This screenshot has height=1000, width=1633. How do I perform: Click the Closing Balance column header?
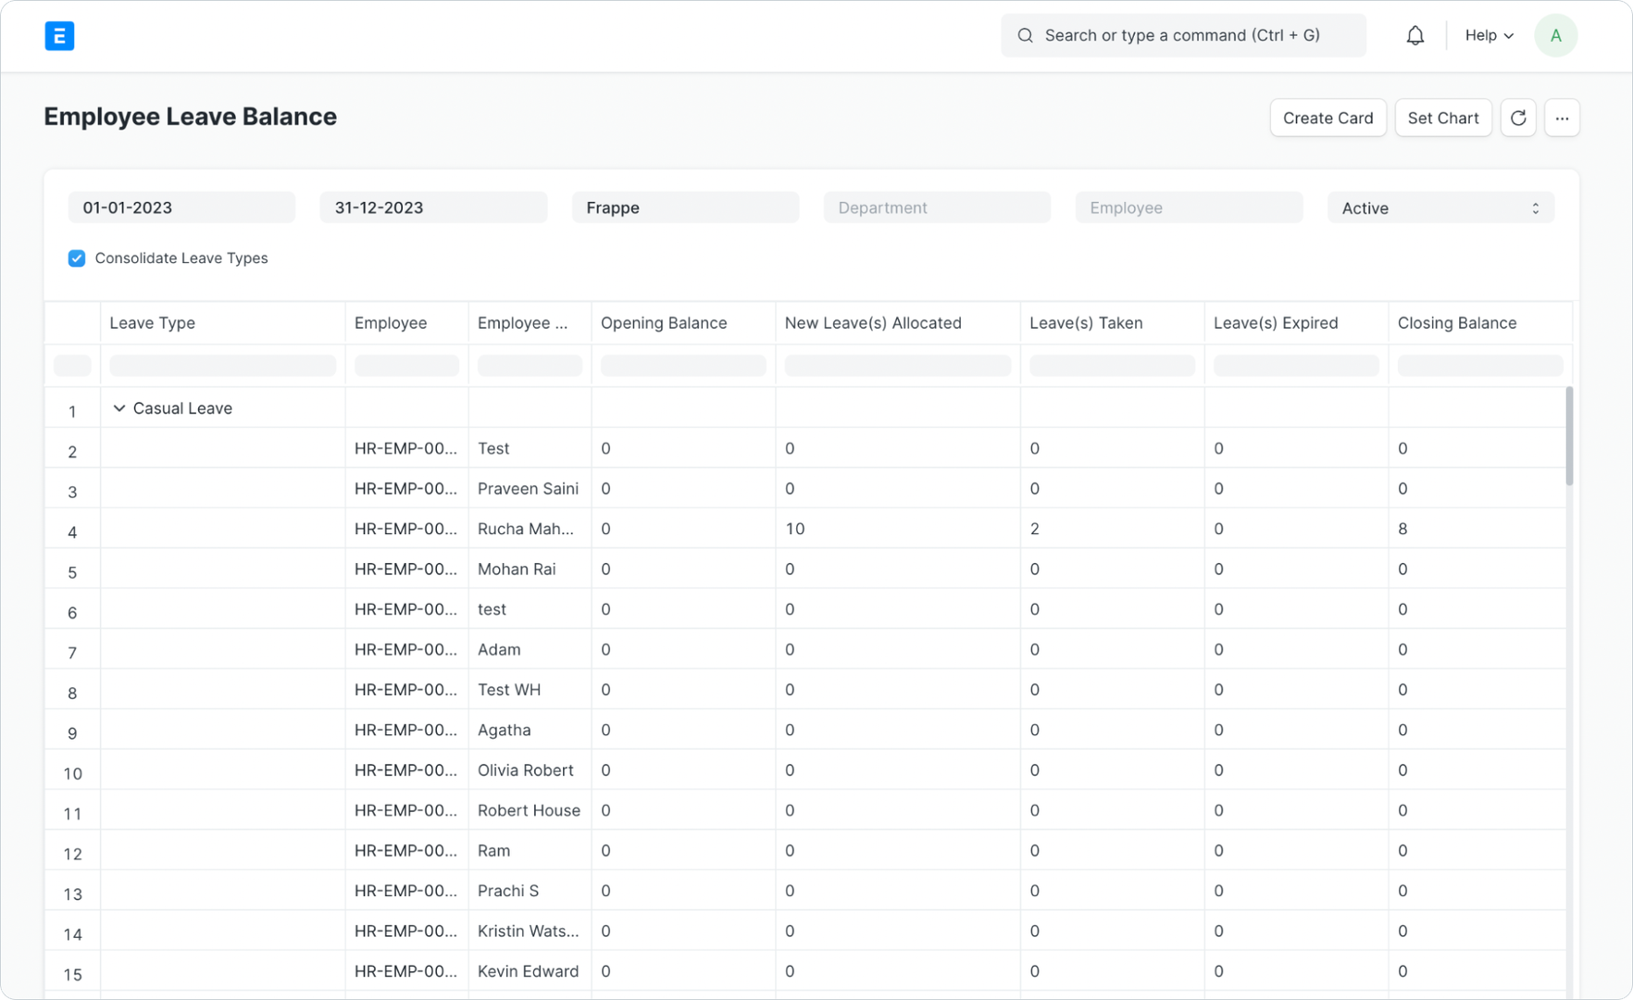[1480, 323]
